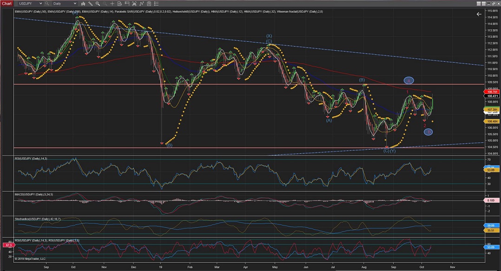This screenshot has height=271, width=501.
Task: Click the RSI(USDJPY (Daily),14,3) panel label
Action: 31,159
